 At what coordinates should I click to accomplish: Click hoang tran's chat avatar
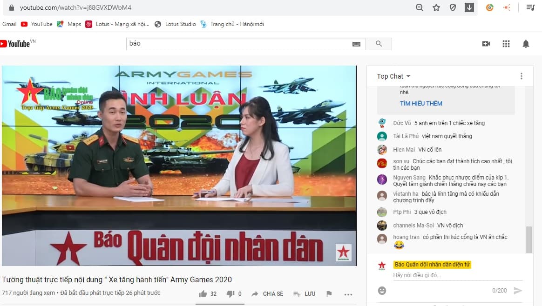(x=382, y=239)
